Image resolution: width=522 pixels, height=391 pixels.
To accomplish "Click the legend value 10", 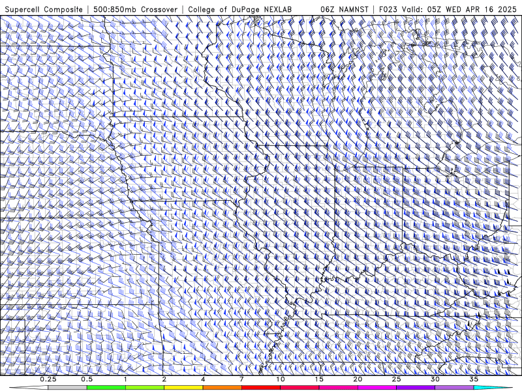I will (281, 379).
